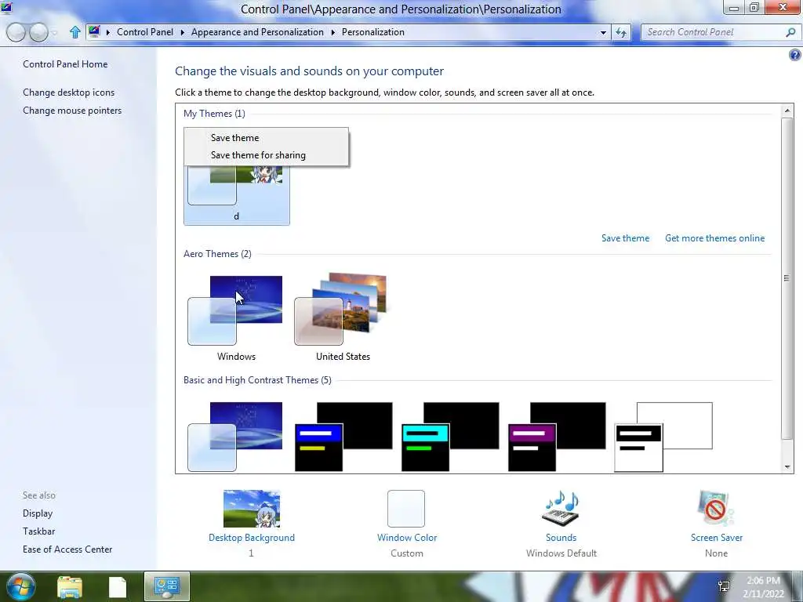The height and width of the screenshot is (602, 803).
Task: Open Display under See also
Action: click(38, 513)
